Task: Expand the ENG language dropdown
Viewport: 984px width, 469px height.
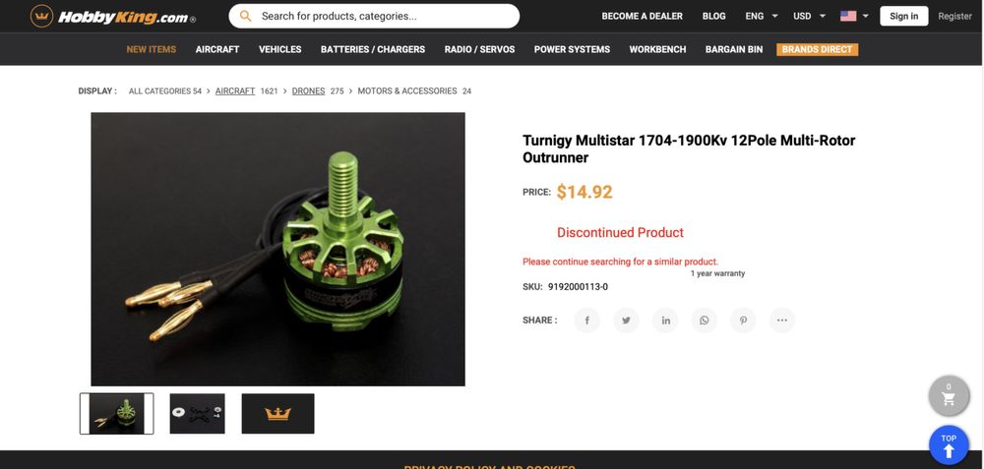Action: tap(762, 17)
